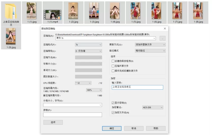Click the 参数 input field
212x135 pixels.
click(73, 115)
